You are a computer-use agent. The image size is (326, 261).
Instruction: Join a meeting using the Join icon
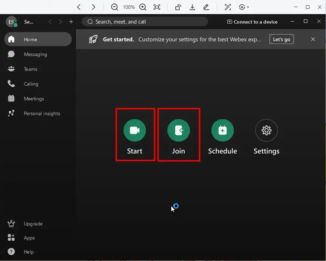point(179,130)
